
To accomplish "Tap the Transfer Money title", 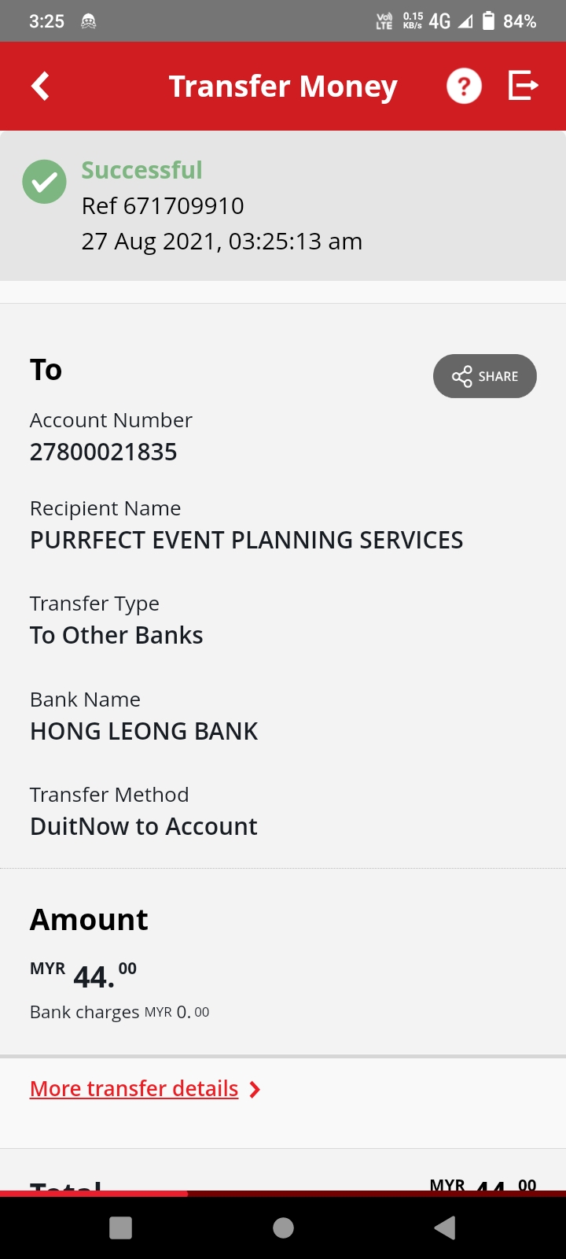I will coord(283,87).
